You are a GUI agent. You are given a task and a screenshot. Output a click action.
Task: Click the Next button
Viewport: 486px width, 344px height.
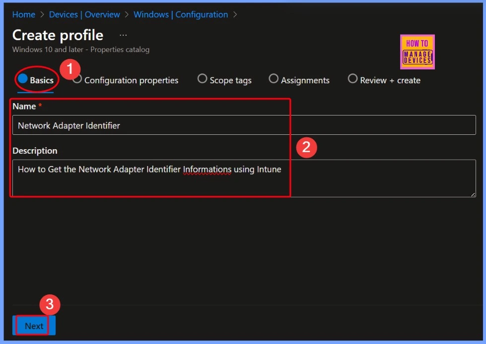pyautogui.click(x=34, y=326)
